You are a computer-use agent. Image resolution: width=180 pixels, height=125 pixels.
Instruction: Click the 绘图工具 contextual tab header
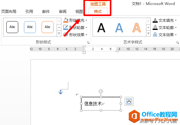click(98, 4)
